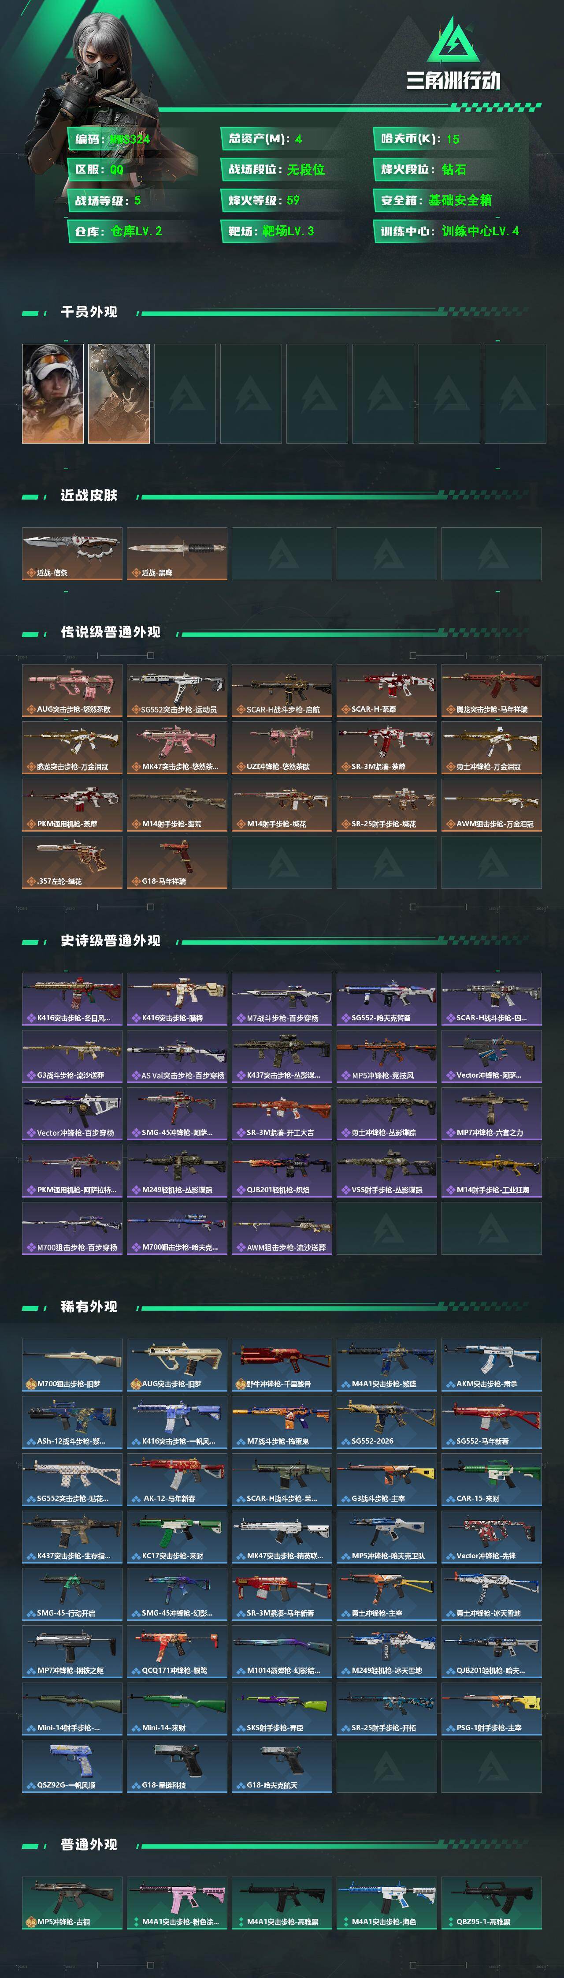Choose the Vector冲锋枪-先锋 skin icon

click(x=491, y=1537)
